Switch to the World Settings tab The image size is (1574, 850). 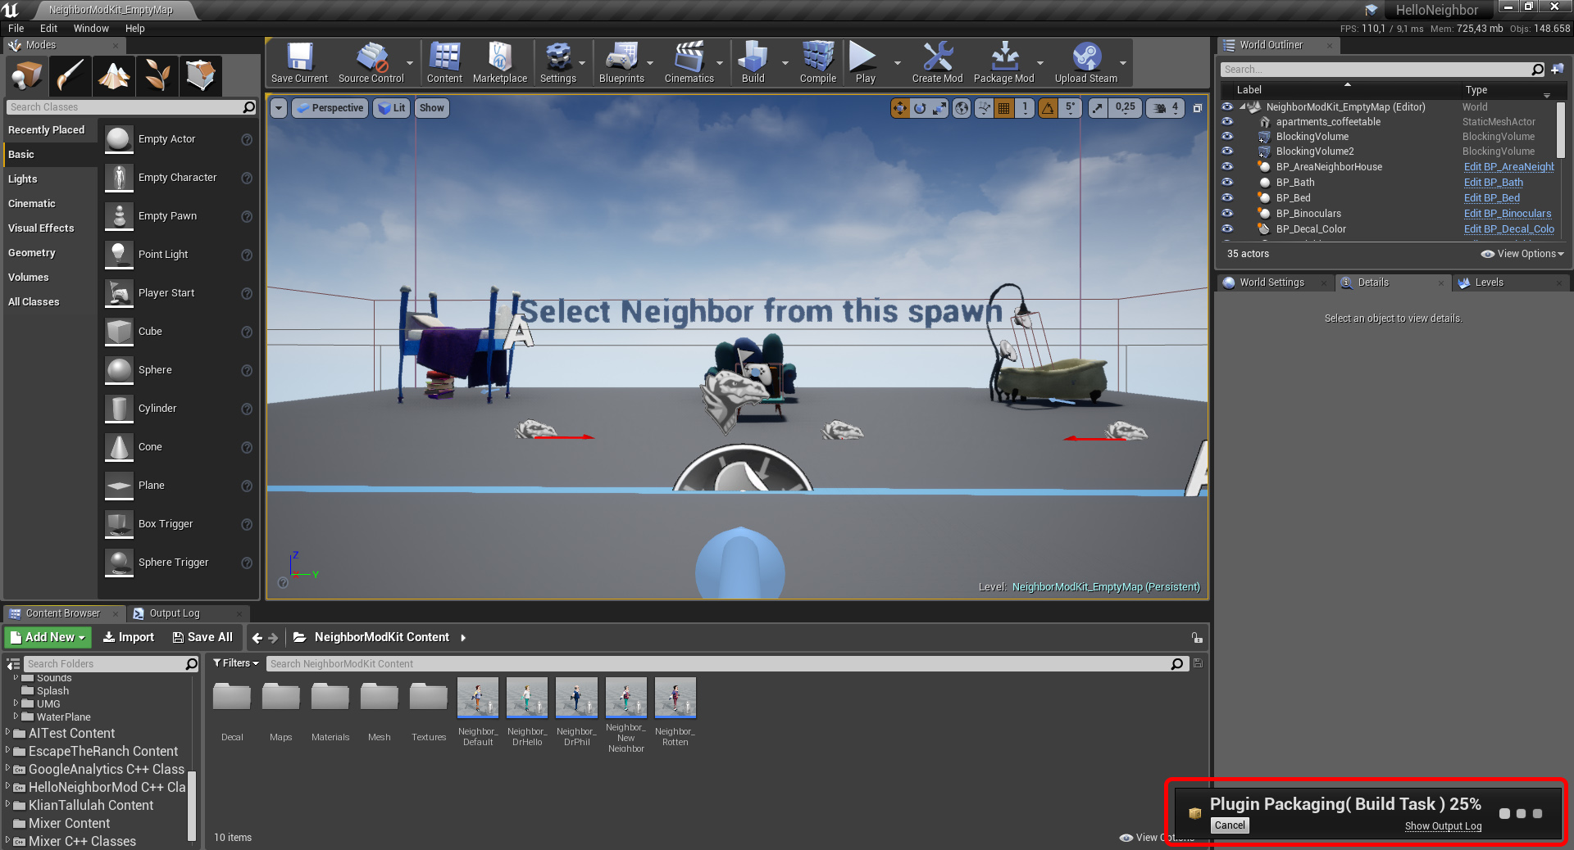pyautogui.click(x=1271, y=283)
